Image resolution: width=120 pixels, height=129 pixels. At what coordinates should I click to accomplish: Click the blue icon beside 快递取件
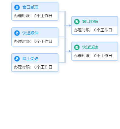(17, 33)
